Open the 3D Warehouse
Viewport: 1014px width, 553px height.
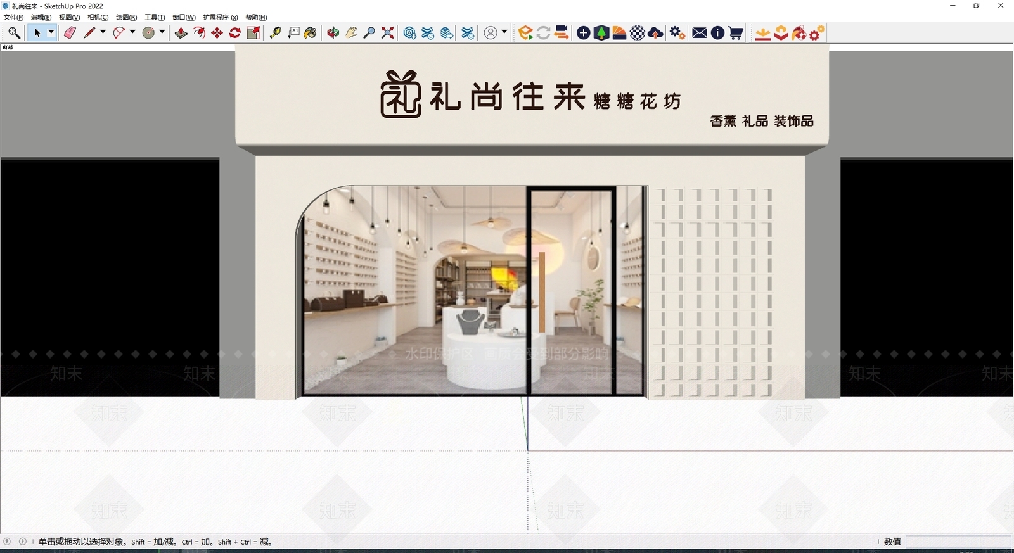pyautogui.click(x=409, y=33)
